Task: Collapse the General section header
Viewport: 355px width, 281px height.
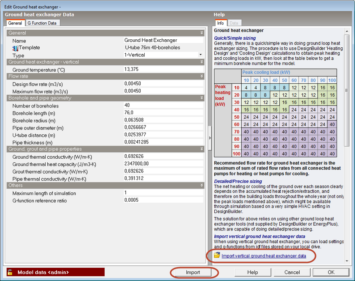Action: pyautogui.click(x=202, y=33)
